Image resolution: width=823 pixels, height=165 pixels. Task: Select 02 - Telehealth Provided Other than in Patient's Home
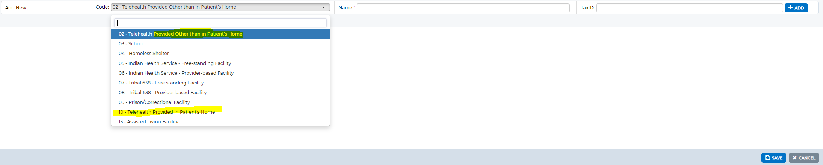click(x=220, y=34)
